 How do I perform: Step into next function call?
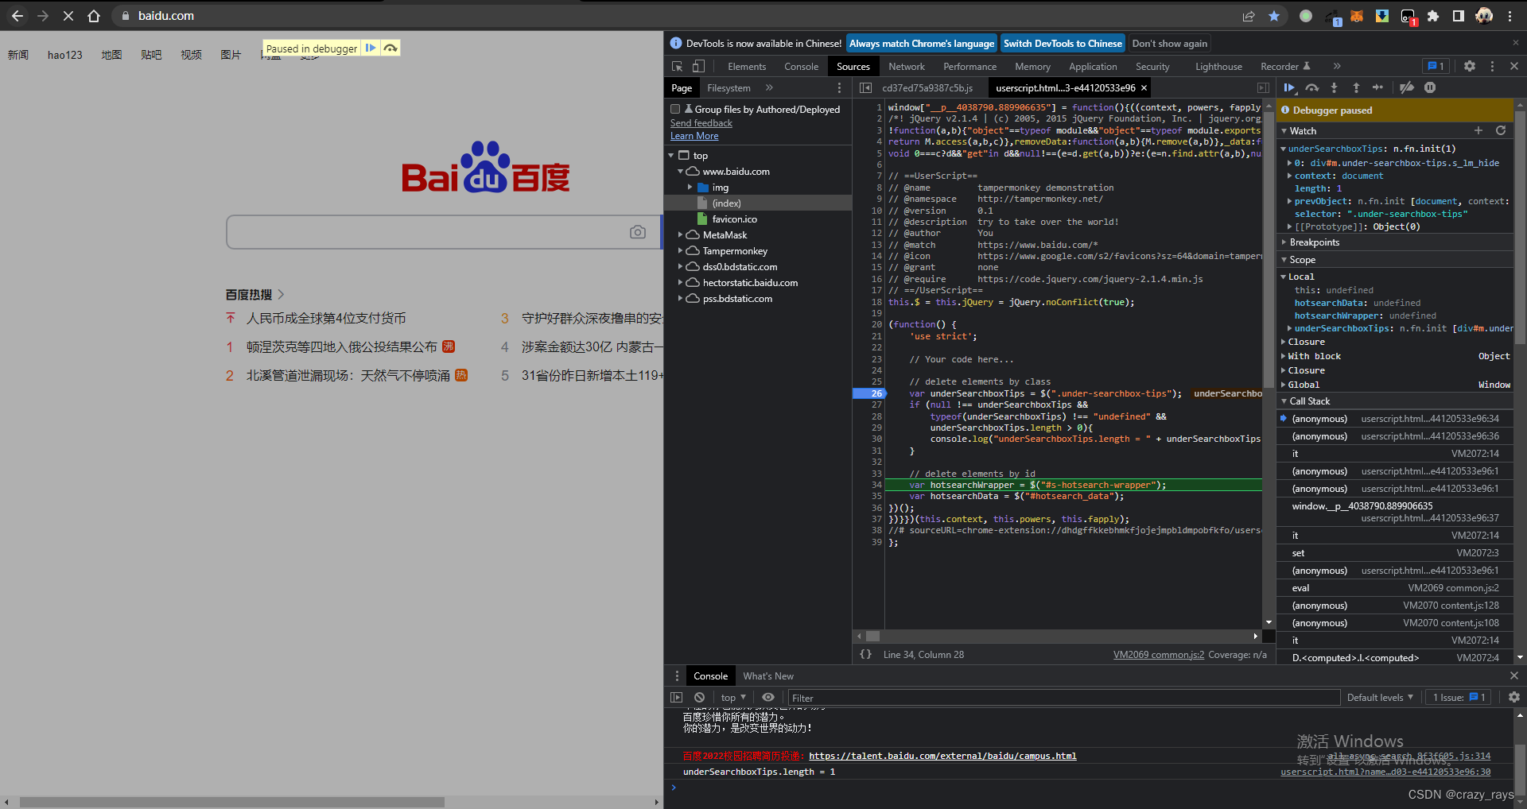point(1335,88)
